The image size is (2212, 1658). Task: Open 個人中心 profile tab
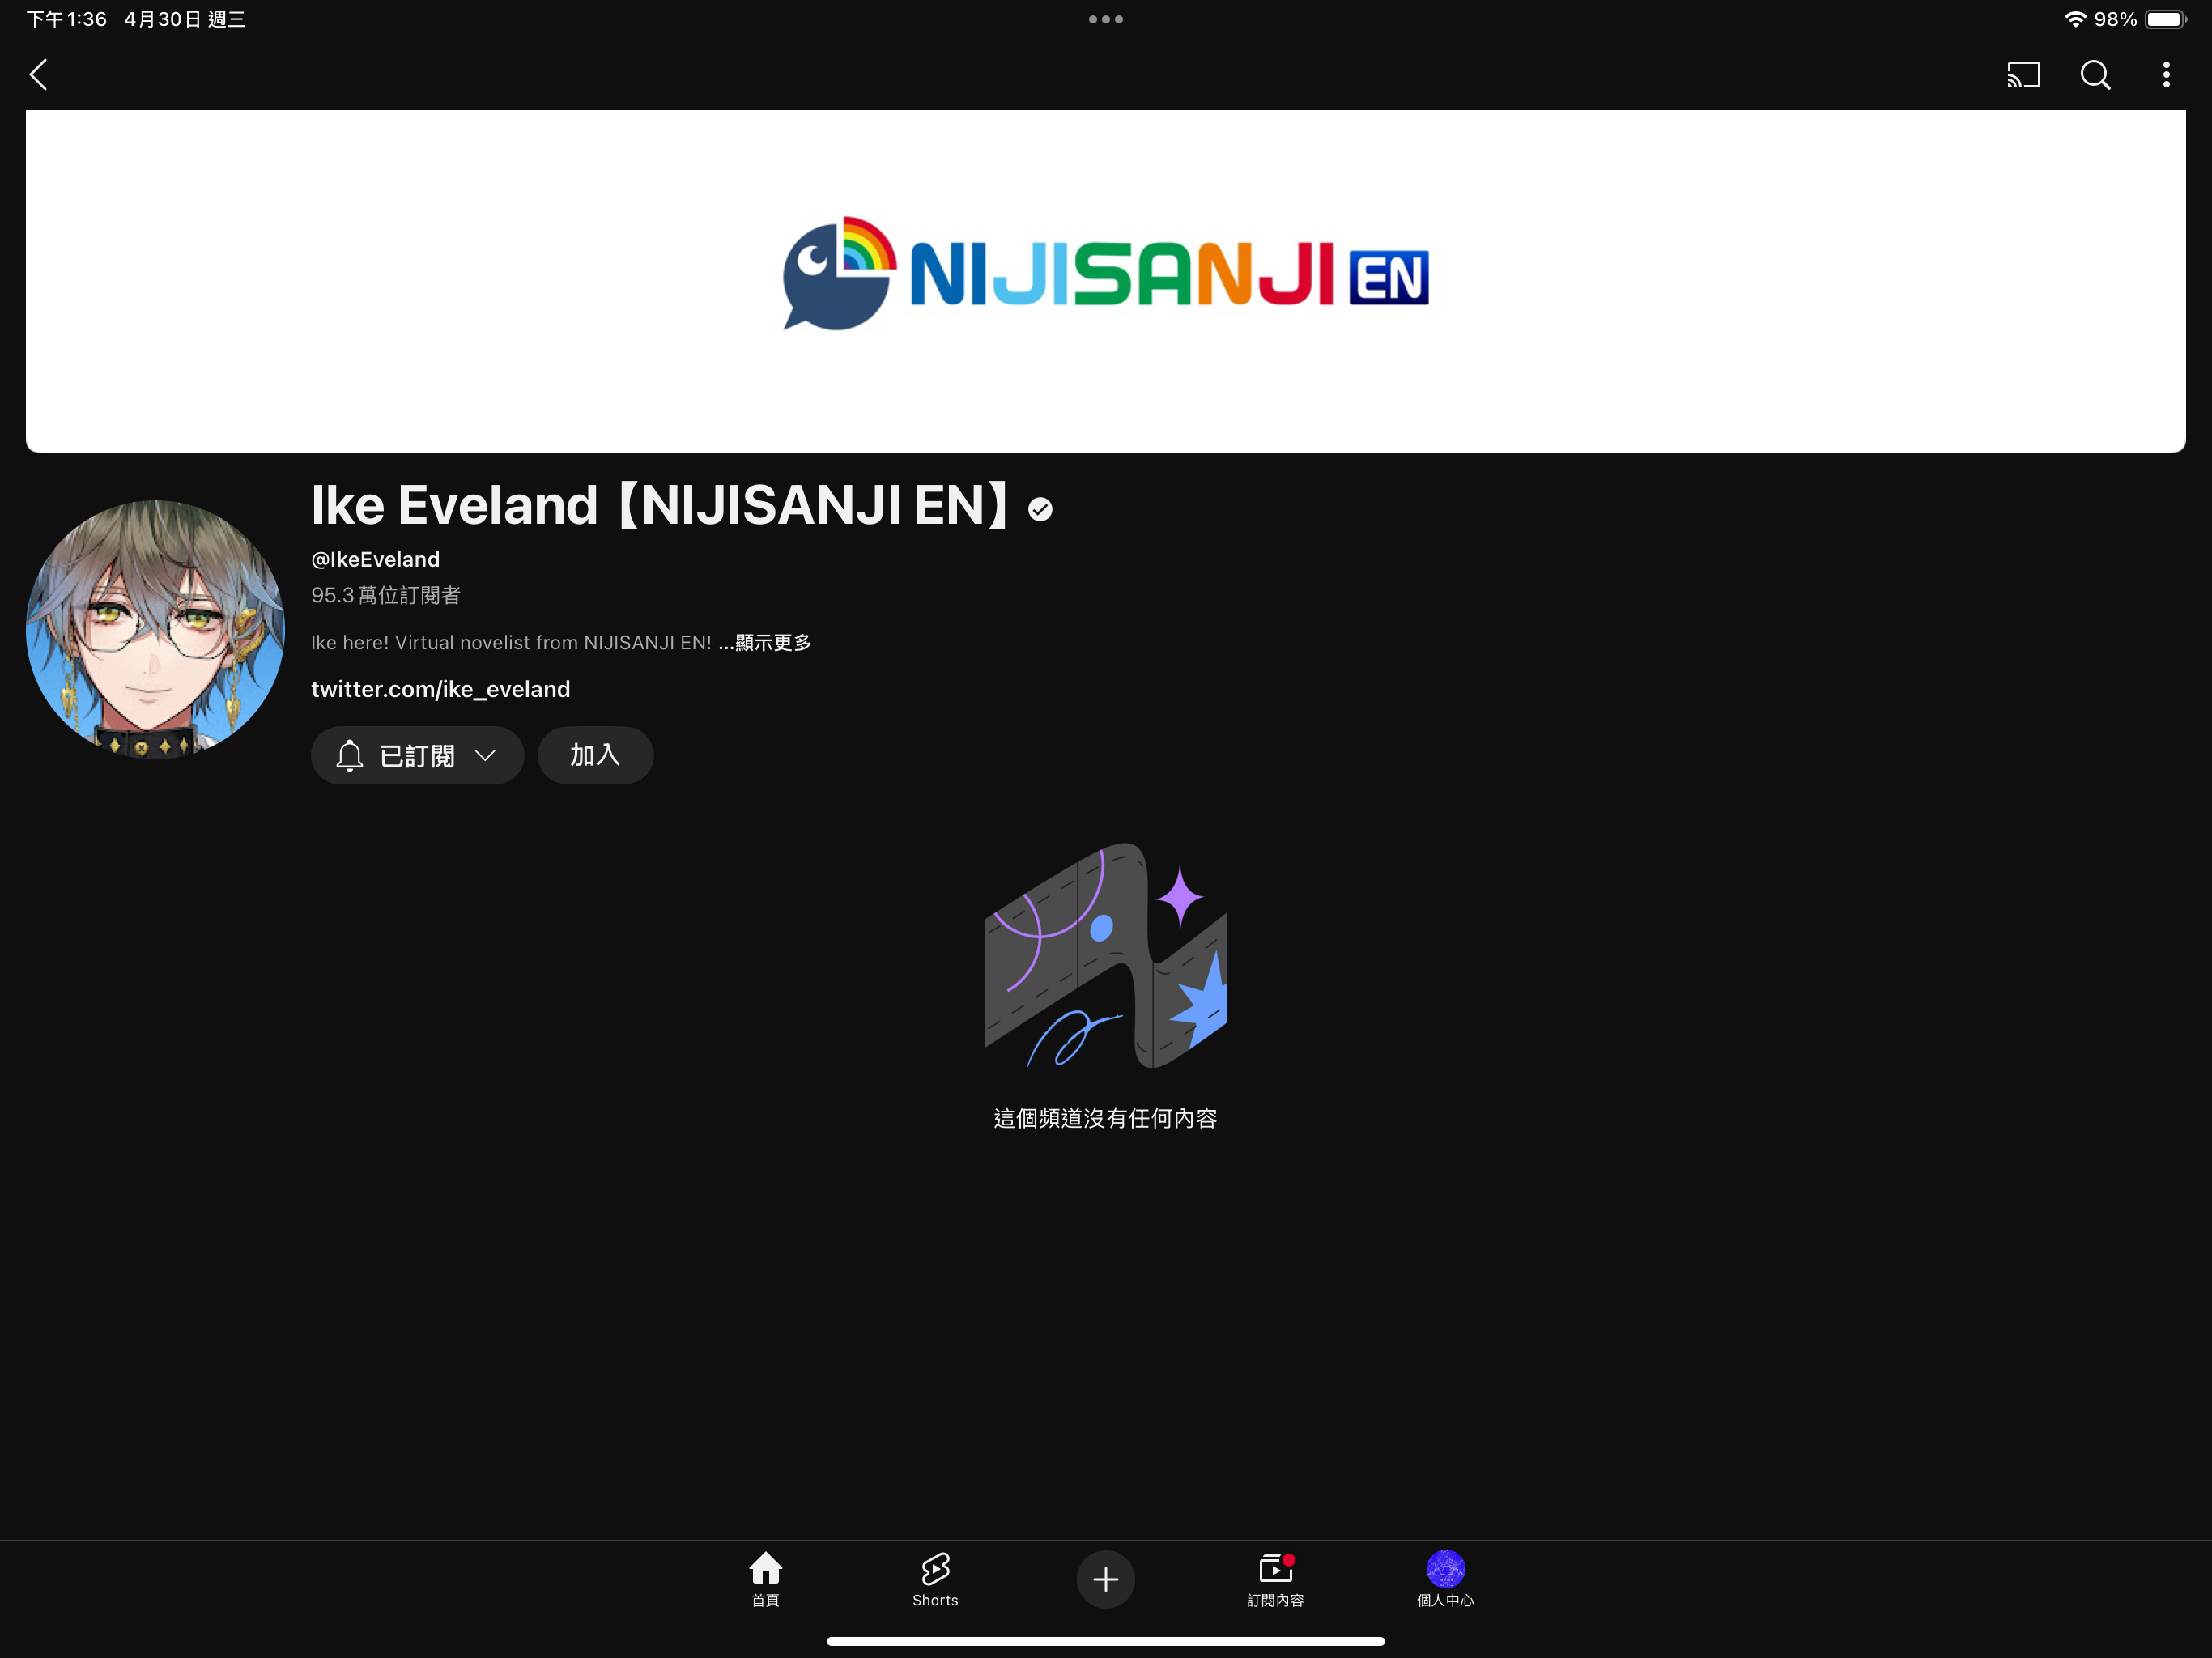1445,1579
